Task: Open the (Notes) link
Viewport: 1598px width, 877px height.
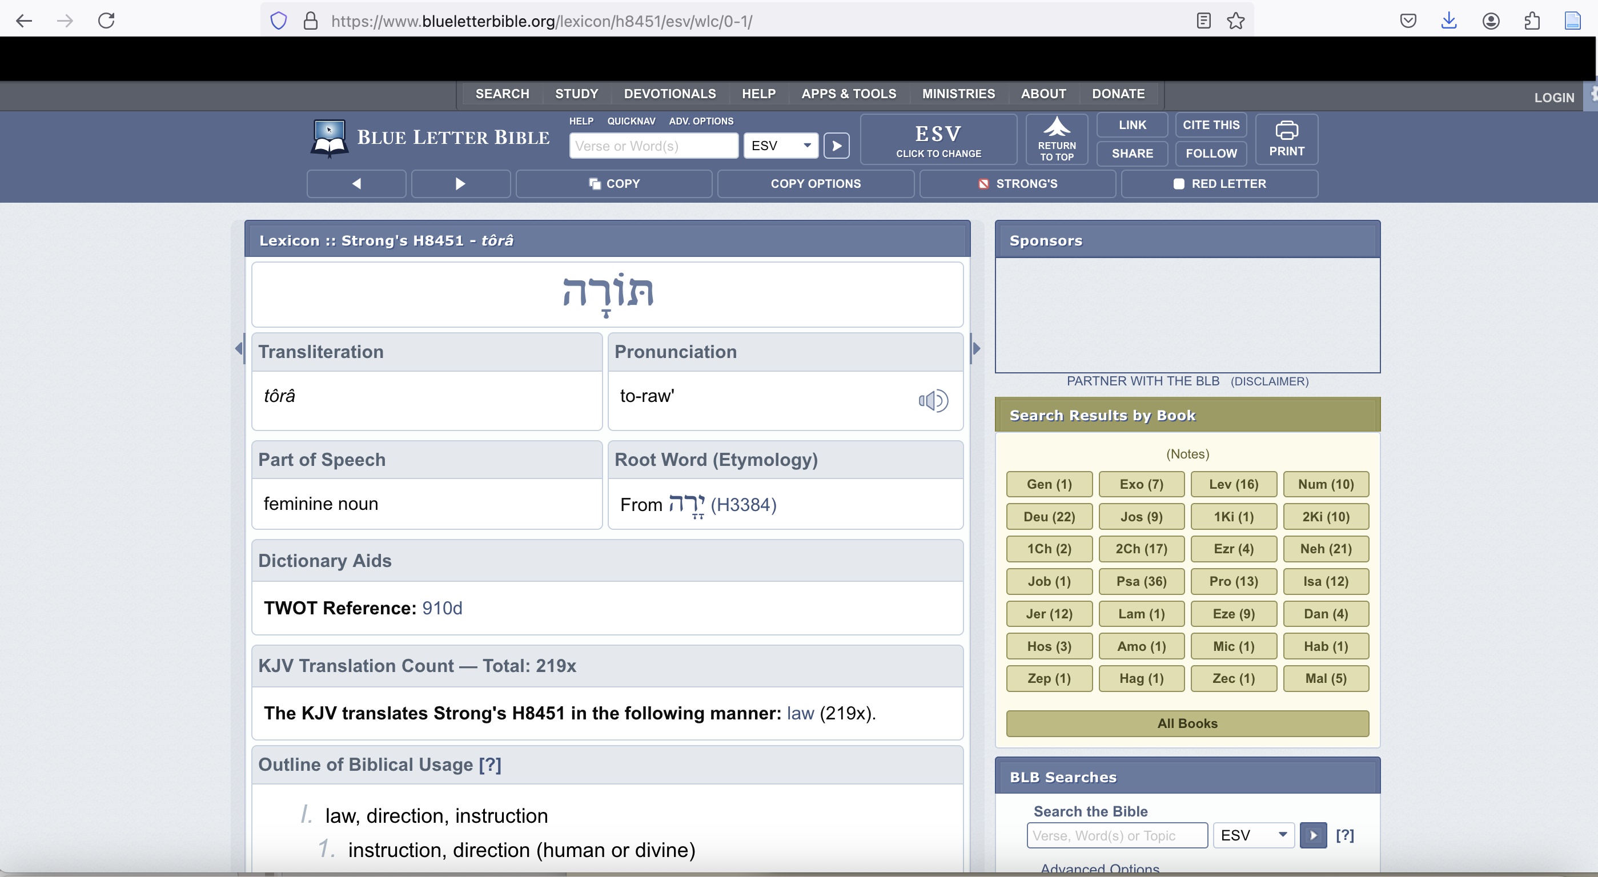Action: coord(1187,454)
